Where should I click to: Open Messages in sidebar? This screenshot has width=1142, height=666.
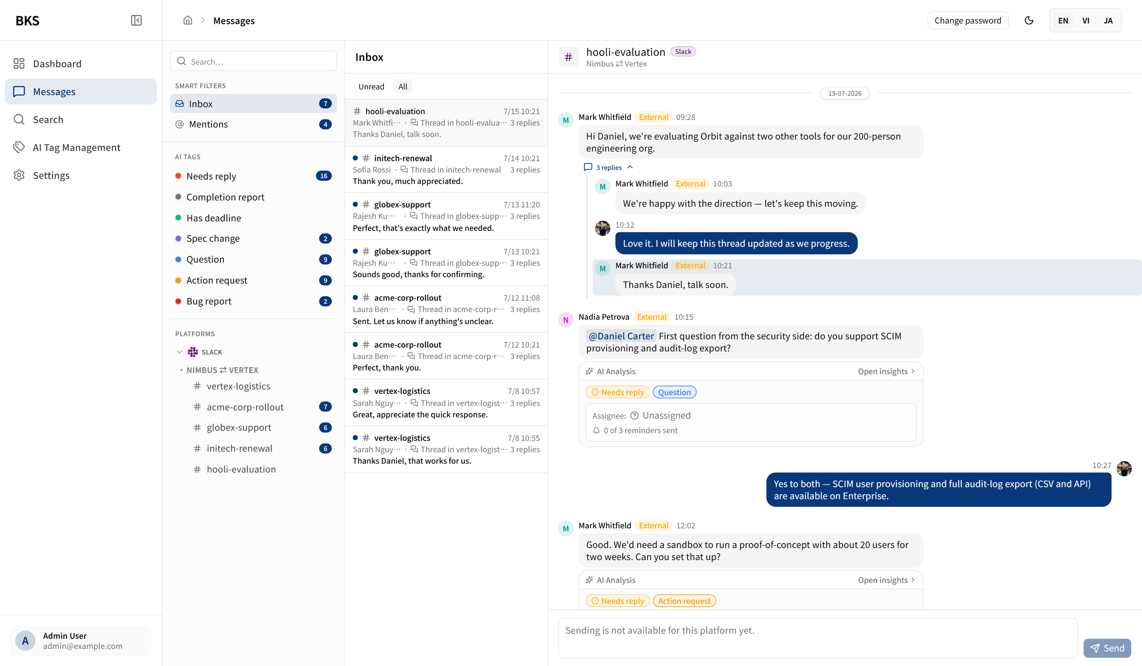81,92
